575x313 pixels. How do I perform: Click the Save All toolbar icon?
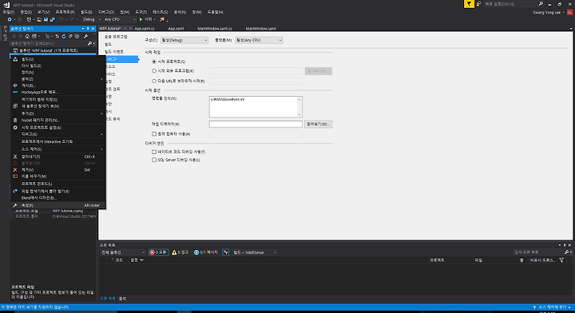pos(52,19)
